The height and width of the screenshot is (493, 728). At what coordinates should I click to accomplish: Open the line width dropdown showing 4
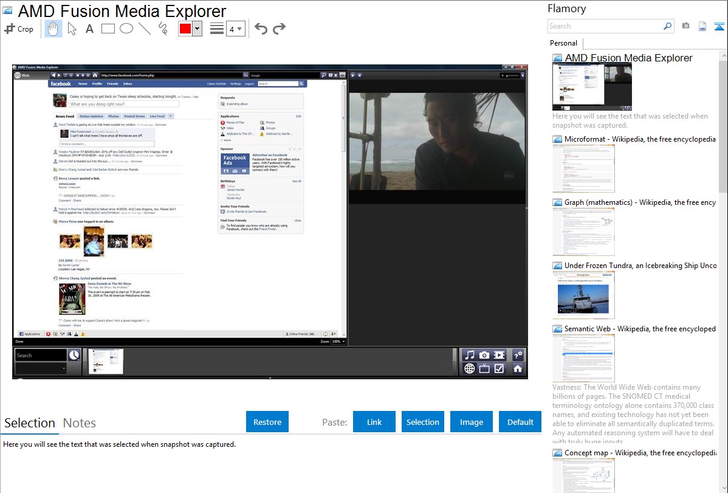tap(236, 29)
